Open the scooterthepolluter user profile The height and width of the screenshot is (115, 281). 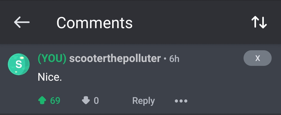115,59
